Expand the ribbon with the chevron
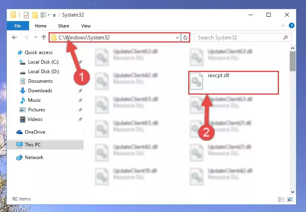The image size is (306, 212). (x=283, y=25)
